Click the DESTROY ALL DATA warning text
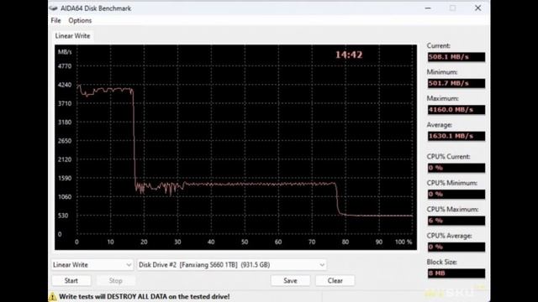 145,296
